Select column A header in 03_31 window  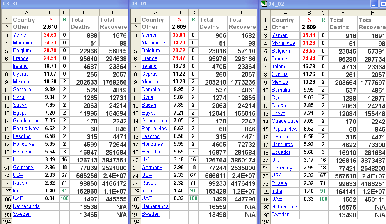(26, 12)
